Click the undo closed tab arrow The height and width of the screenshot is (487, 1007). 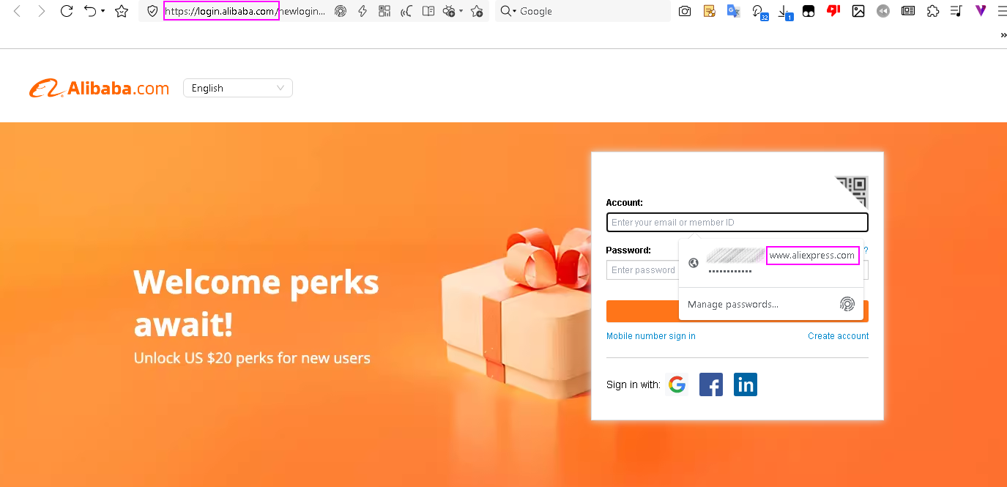tap(90, 11)
